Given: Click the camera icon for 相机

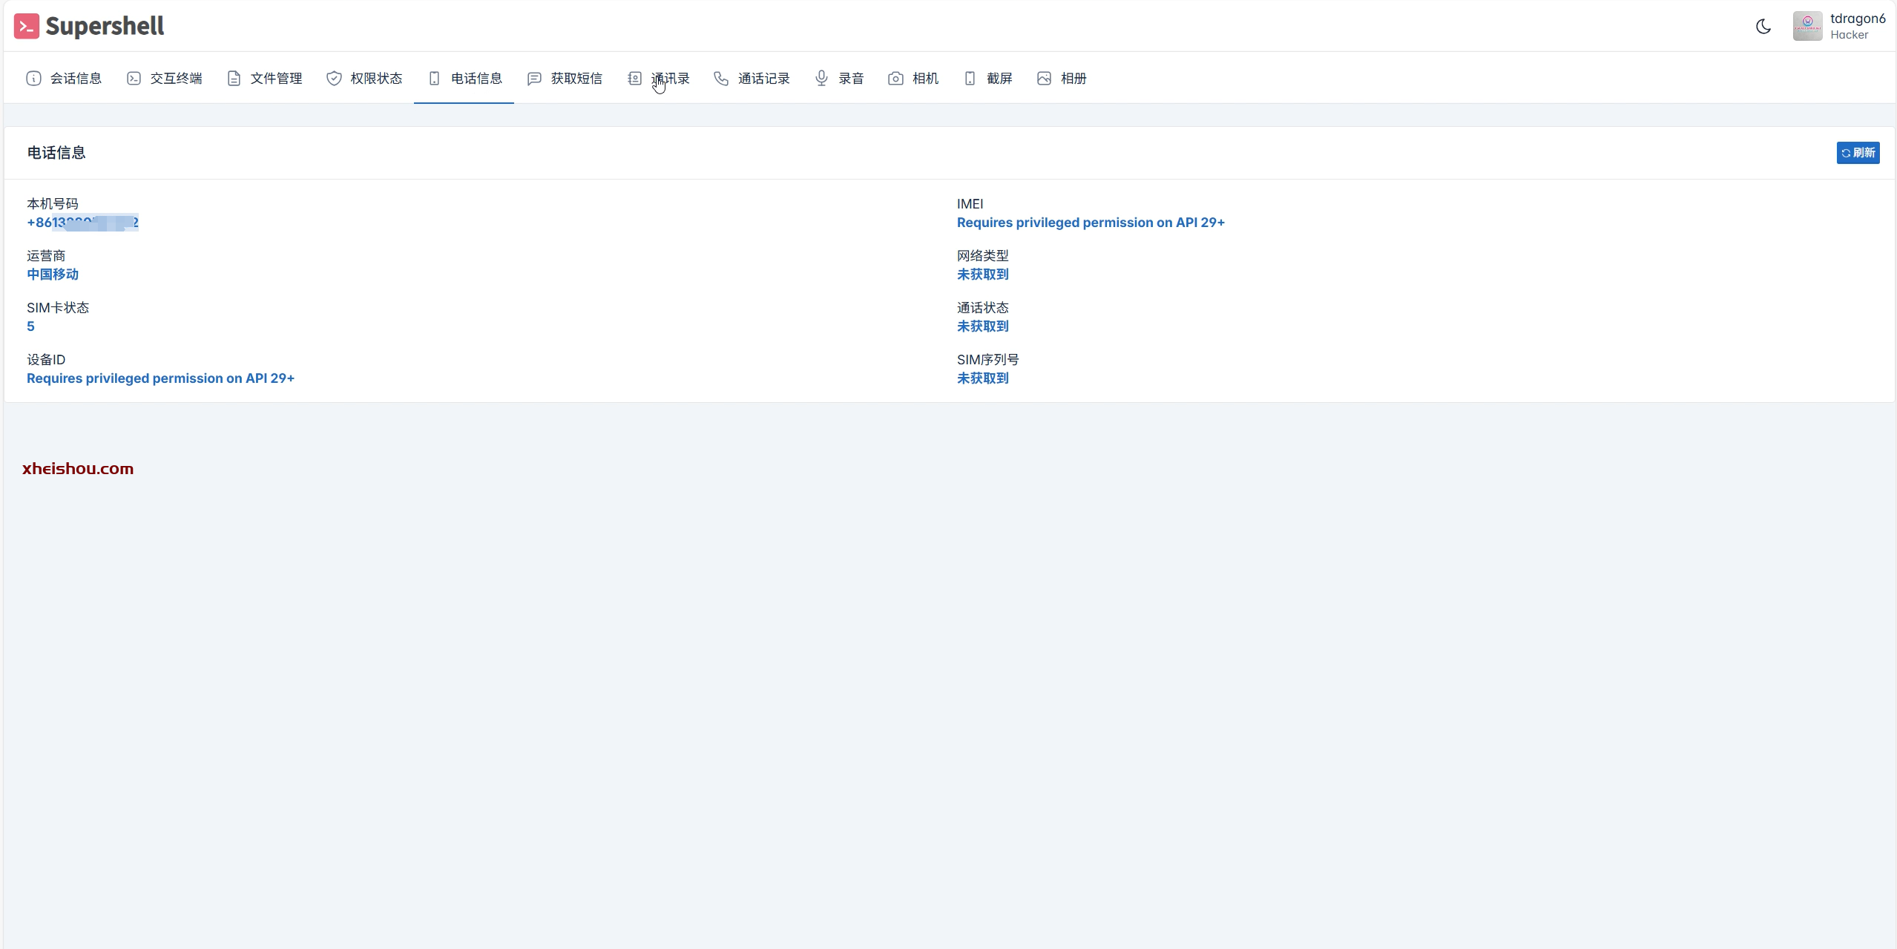Looking at the screenshot, I should [895, 79].
